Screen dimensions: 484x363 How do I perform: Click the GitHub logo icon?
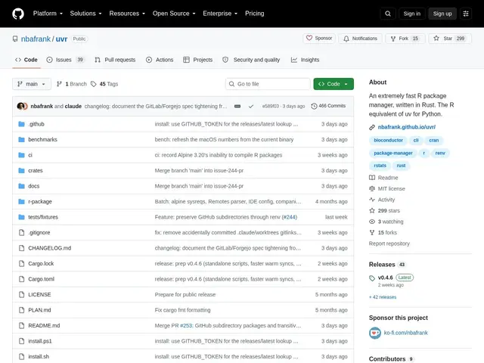click(x=18, y=14)
